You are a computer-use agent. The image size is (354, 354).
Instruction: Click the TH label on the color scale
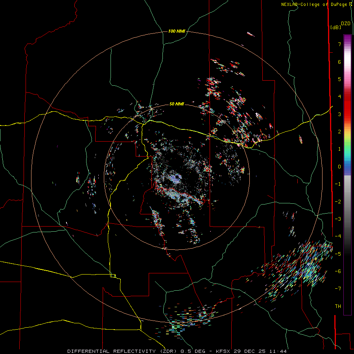click(x=338, y=306)
